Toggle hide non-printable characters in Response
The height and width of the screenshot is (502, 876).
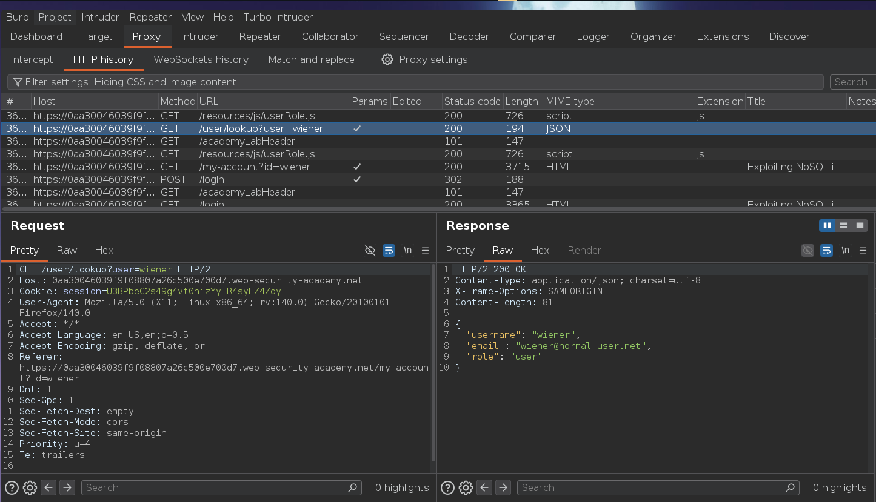[807, 250]
